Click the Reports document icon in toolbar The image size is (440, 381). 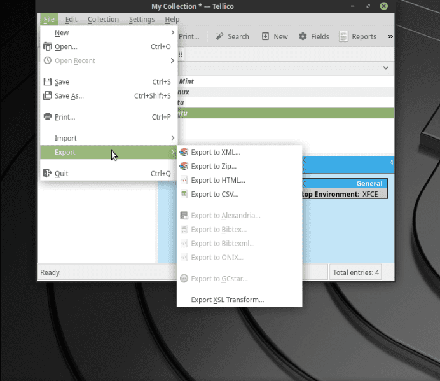(343, 36)
